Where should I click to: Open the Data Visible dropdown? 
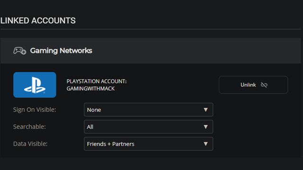click(148, 144)
